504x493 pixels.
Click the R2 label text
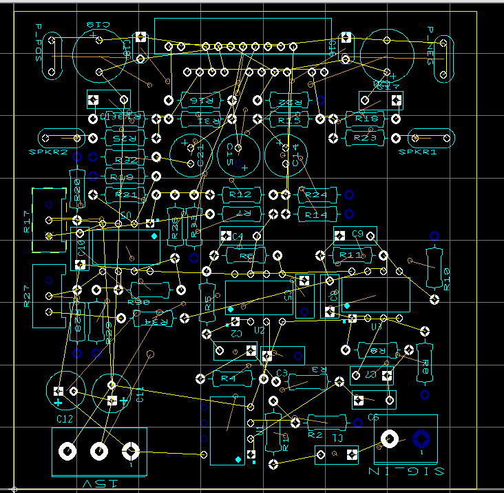315,435
